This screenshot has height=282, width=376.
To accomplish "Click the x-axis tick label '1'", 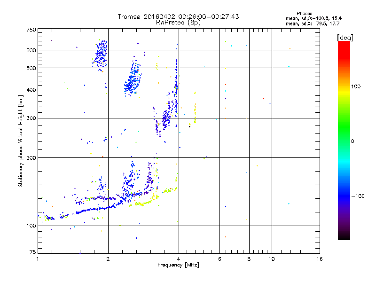I will pyautogui.click(x=38, y=259).
